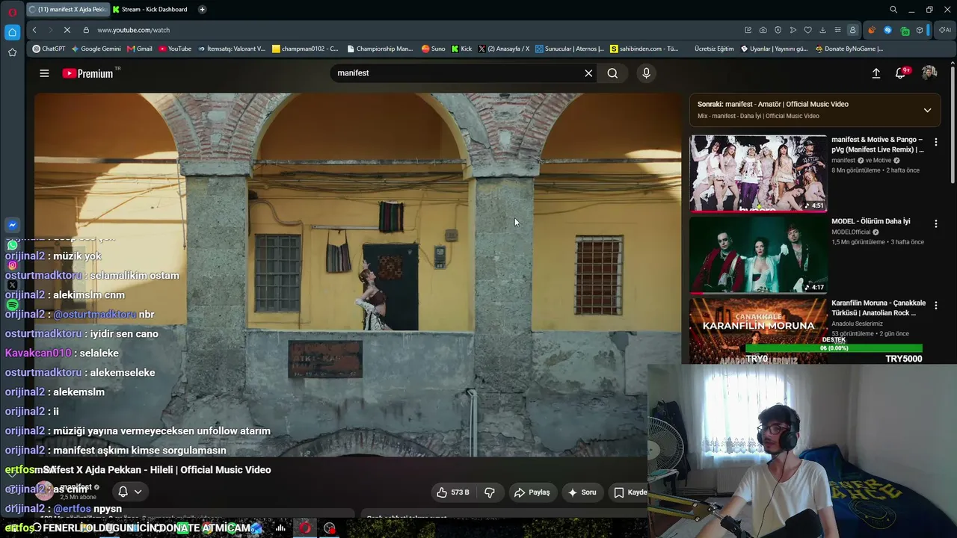
Task: Click the Soru ask button
Action: point(582,492)
